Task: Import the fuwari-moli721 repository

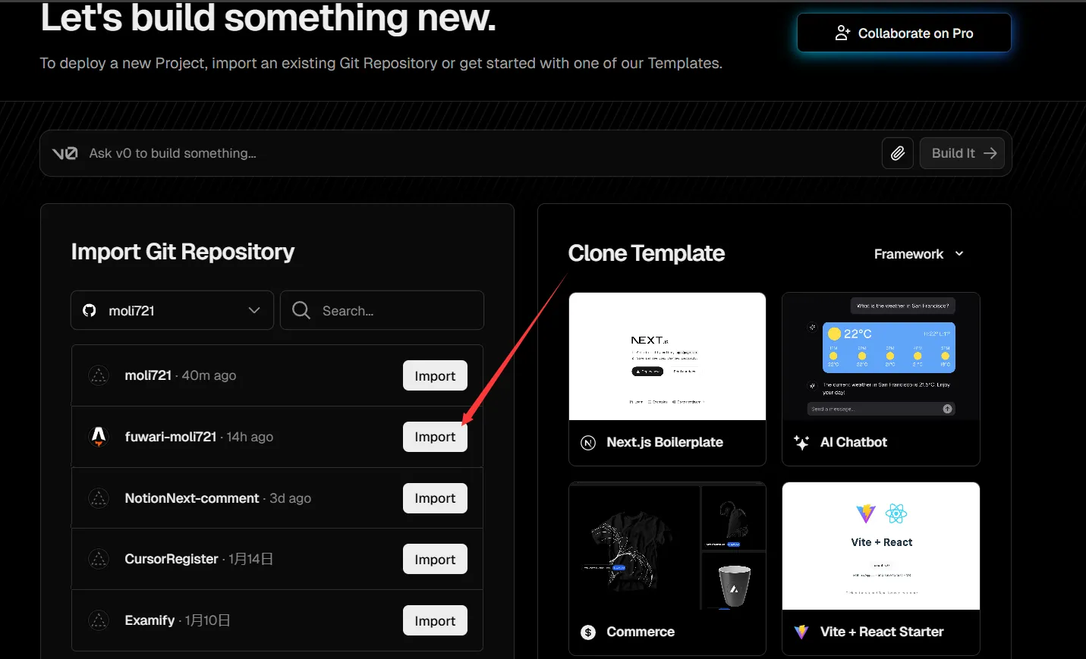Action: click(x=435, y=437)
